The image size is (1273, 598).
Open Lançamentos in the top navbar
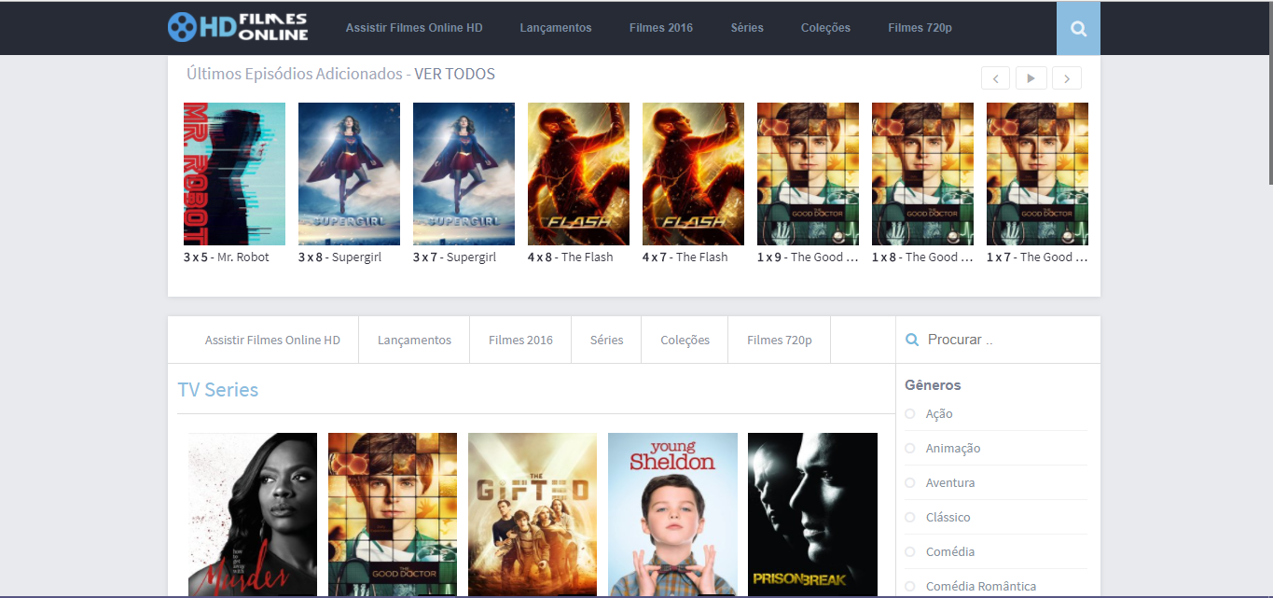point(556,28)
